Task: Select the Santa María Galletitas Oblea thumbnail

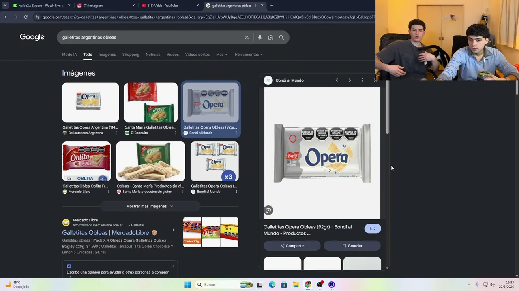Action: [x=151, y=103]
